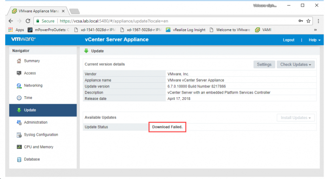Open a new browser tab

(x=75, y=11)
